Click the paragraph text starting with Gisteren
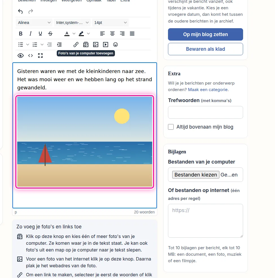Image resolution: width=275 pixels, height=278 pixels. tap(84, 80)
